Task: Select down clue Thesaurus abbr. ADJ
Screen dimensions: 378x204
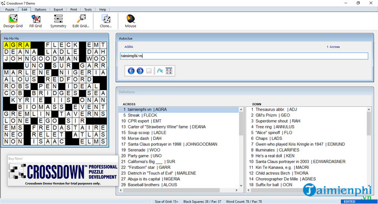Action: pos(307,110)
